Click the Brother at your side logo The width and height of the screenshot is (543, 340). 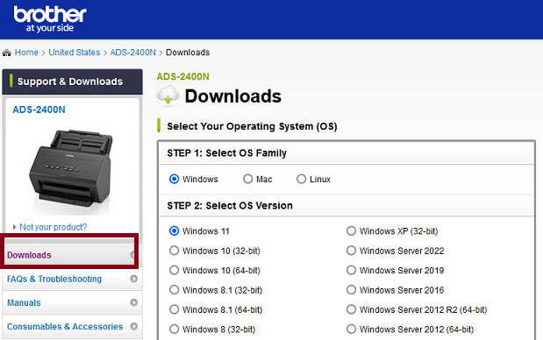50,19
